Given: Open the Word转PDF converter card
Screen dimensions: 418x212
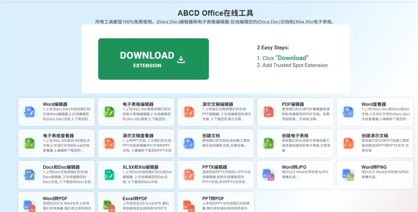Looking at the screenshot, I should (x=56, y=202).
